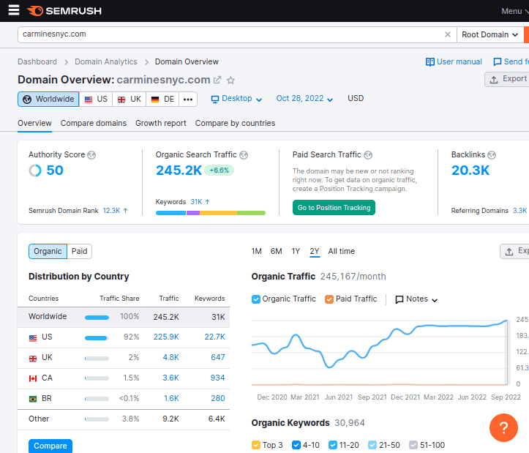Open Oct 28, 2022 date dropdown
Screen dimensions: 529x453
[304, 99]
